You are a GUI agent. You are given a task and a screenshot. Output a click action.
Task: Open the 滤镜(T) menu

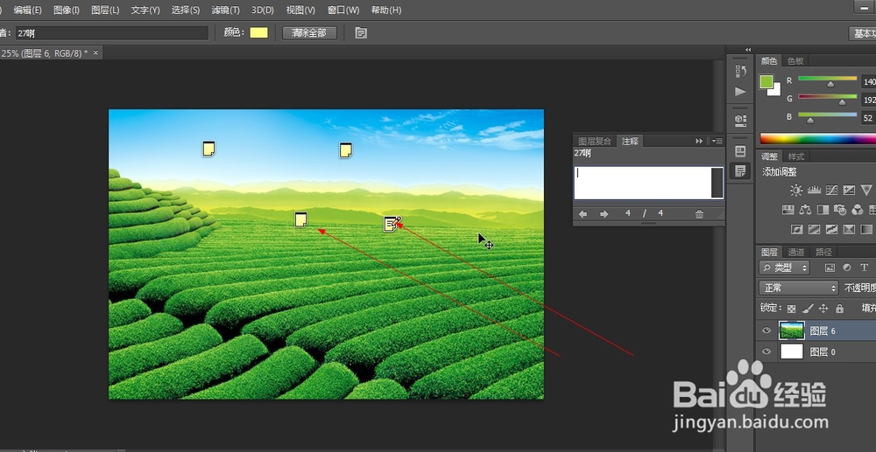point(225,10)
